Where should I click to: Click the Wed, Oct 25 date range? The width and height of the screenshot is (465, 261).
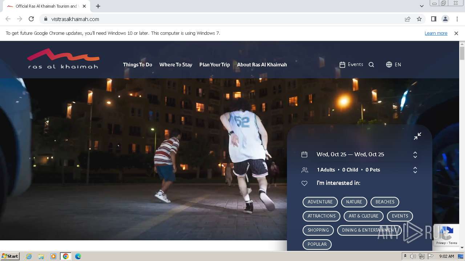(x=350, y=154)
